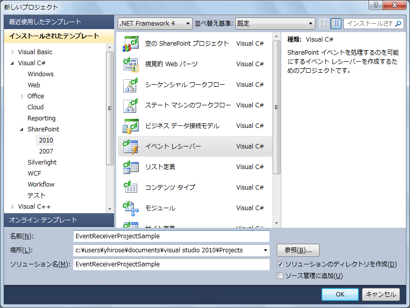Open the .NET Framework 4 dropdown
Viewport: 410px width, 308px height.
155,24
